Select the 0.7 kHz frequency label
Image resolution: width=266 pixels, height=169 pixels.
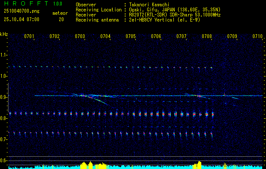[4, 139]
